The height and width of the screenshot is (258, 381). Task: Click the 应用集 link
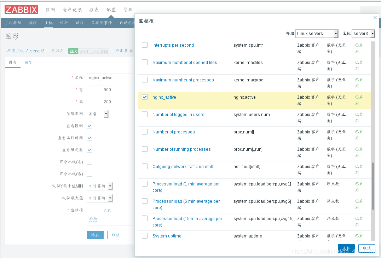point(121,51)
